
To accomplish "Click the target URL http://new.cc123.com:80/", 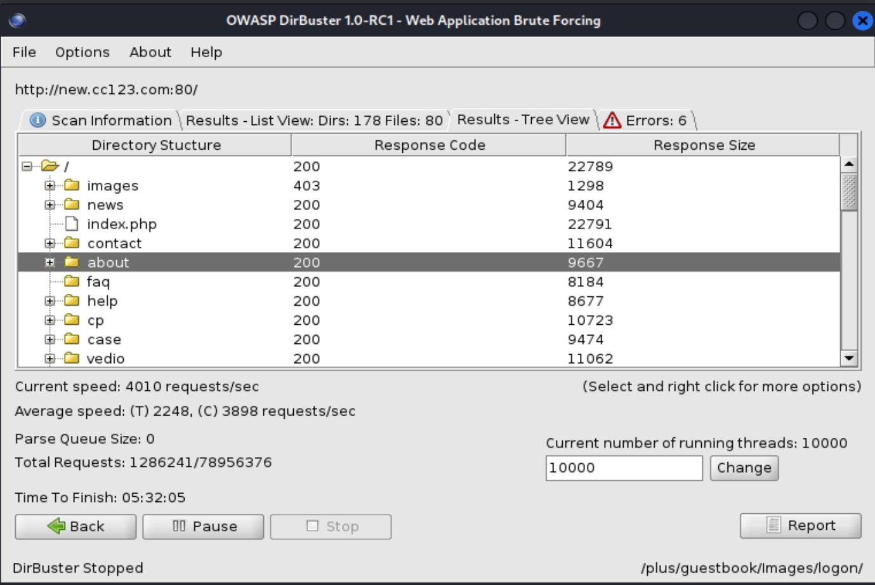I will [x=106, y=89].
